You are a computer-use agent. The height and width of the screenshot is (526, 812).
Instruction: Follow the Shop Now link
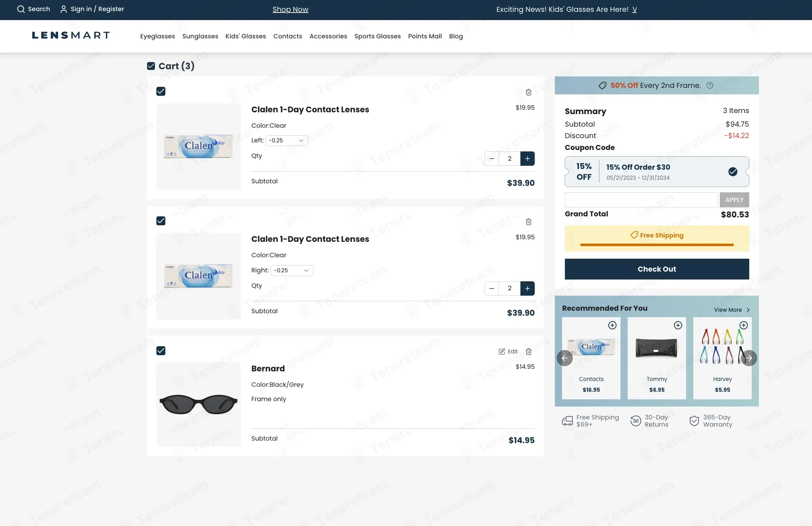pyautogui.click(x=290, y=9)
